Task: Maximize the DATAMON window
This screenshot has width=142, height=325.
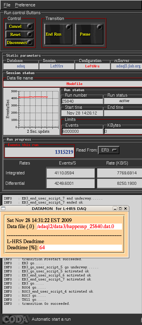Action: 120,208
